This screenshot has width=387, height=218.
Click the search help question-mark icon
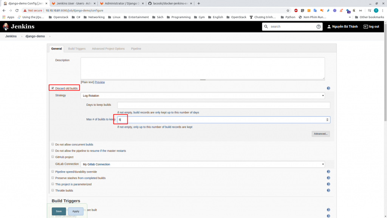318,26
